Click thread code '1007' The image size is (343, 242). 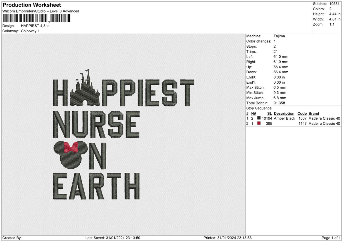[x=302, y=118]
